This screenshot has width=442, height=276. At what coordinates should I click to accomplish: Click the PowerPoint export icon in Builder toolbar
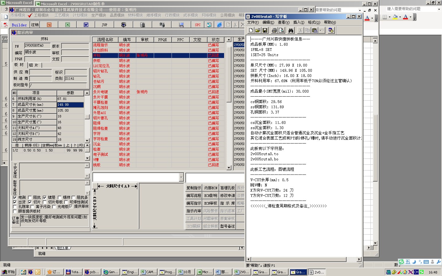[49, 25]
